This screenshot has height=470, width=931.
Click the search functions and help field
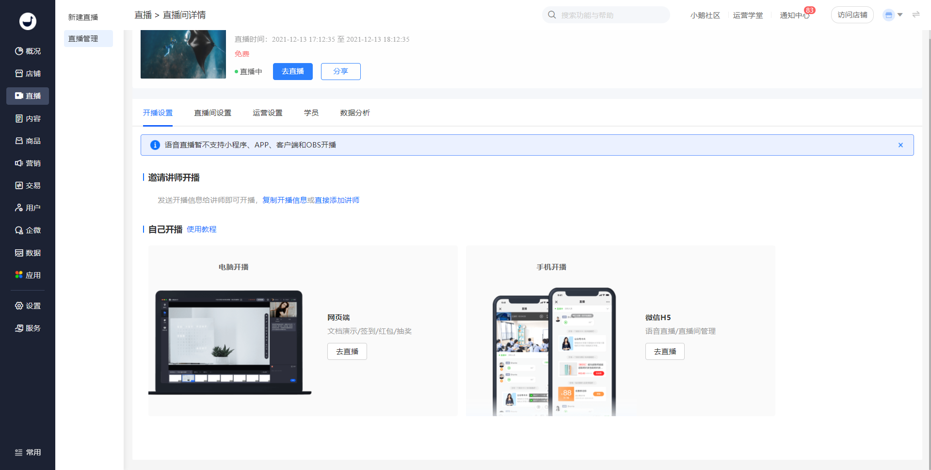[611, 15]
